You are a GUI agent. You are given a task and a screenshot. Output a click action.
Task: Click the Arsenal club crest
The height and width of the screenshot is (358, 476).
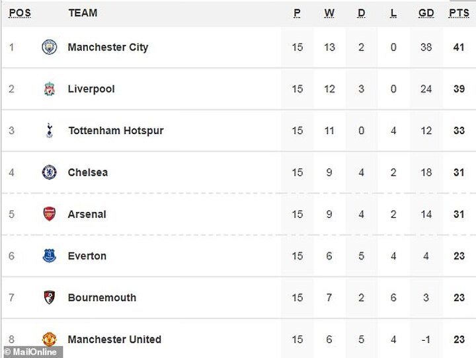tap(50, 214)
